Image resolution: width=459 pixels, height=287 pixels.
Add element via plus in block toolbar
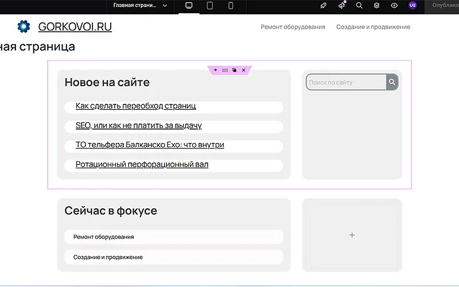coord(216,70)
